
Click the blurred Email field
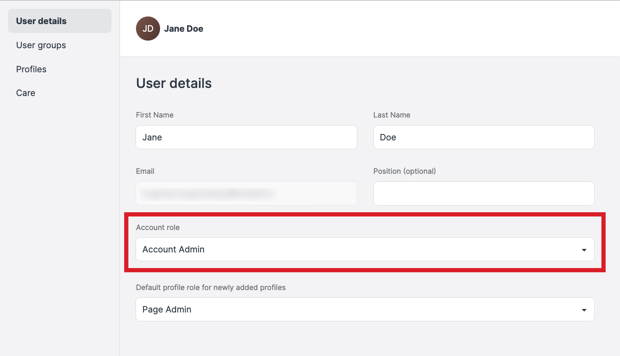pyautogui.click(x=246, y=194)
